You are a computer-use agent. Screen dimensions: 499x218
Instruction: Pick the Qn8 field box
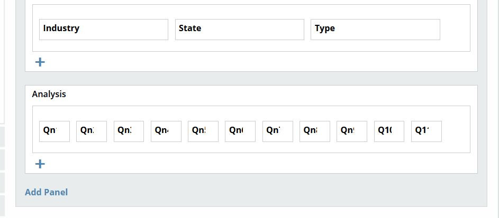(315, 131)
